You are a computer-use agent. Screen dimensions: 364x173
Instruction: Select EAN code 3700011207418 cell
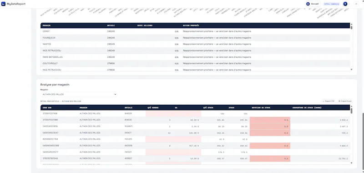(50, 113)
